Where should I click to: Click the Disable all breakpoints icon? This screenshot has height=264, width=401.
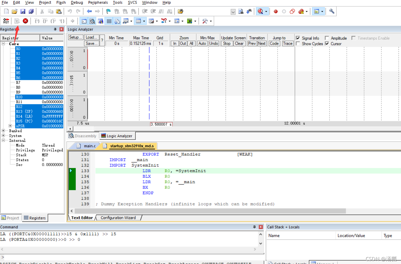(x=292, y=11)
